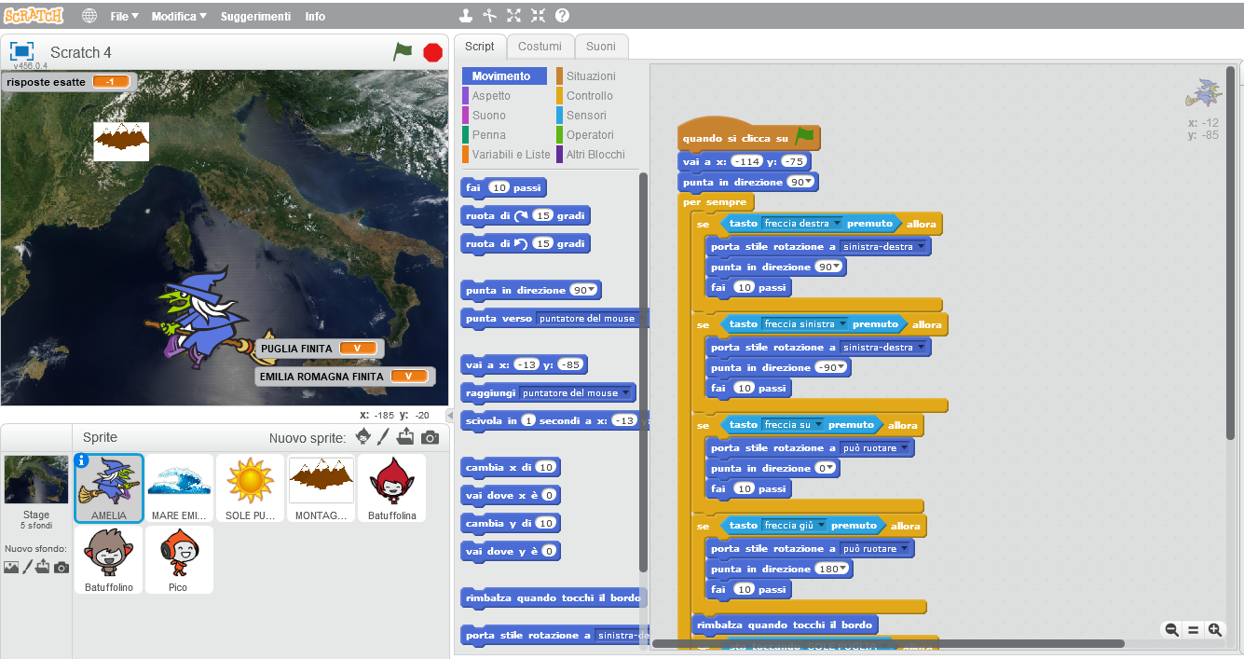Open the freccia destra key dropdown

837,224
